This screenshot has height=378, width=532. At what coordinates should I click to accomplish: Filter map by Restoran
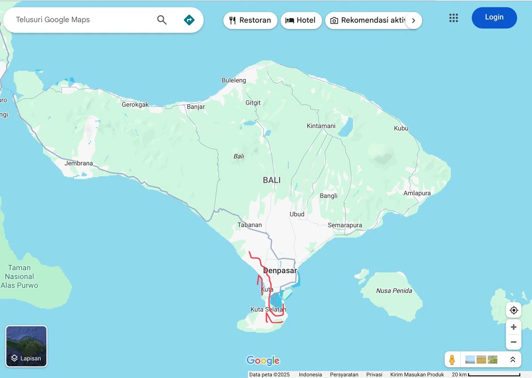click(x=250, y=20)
